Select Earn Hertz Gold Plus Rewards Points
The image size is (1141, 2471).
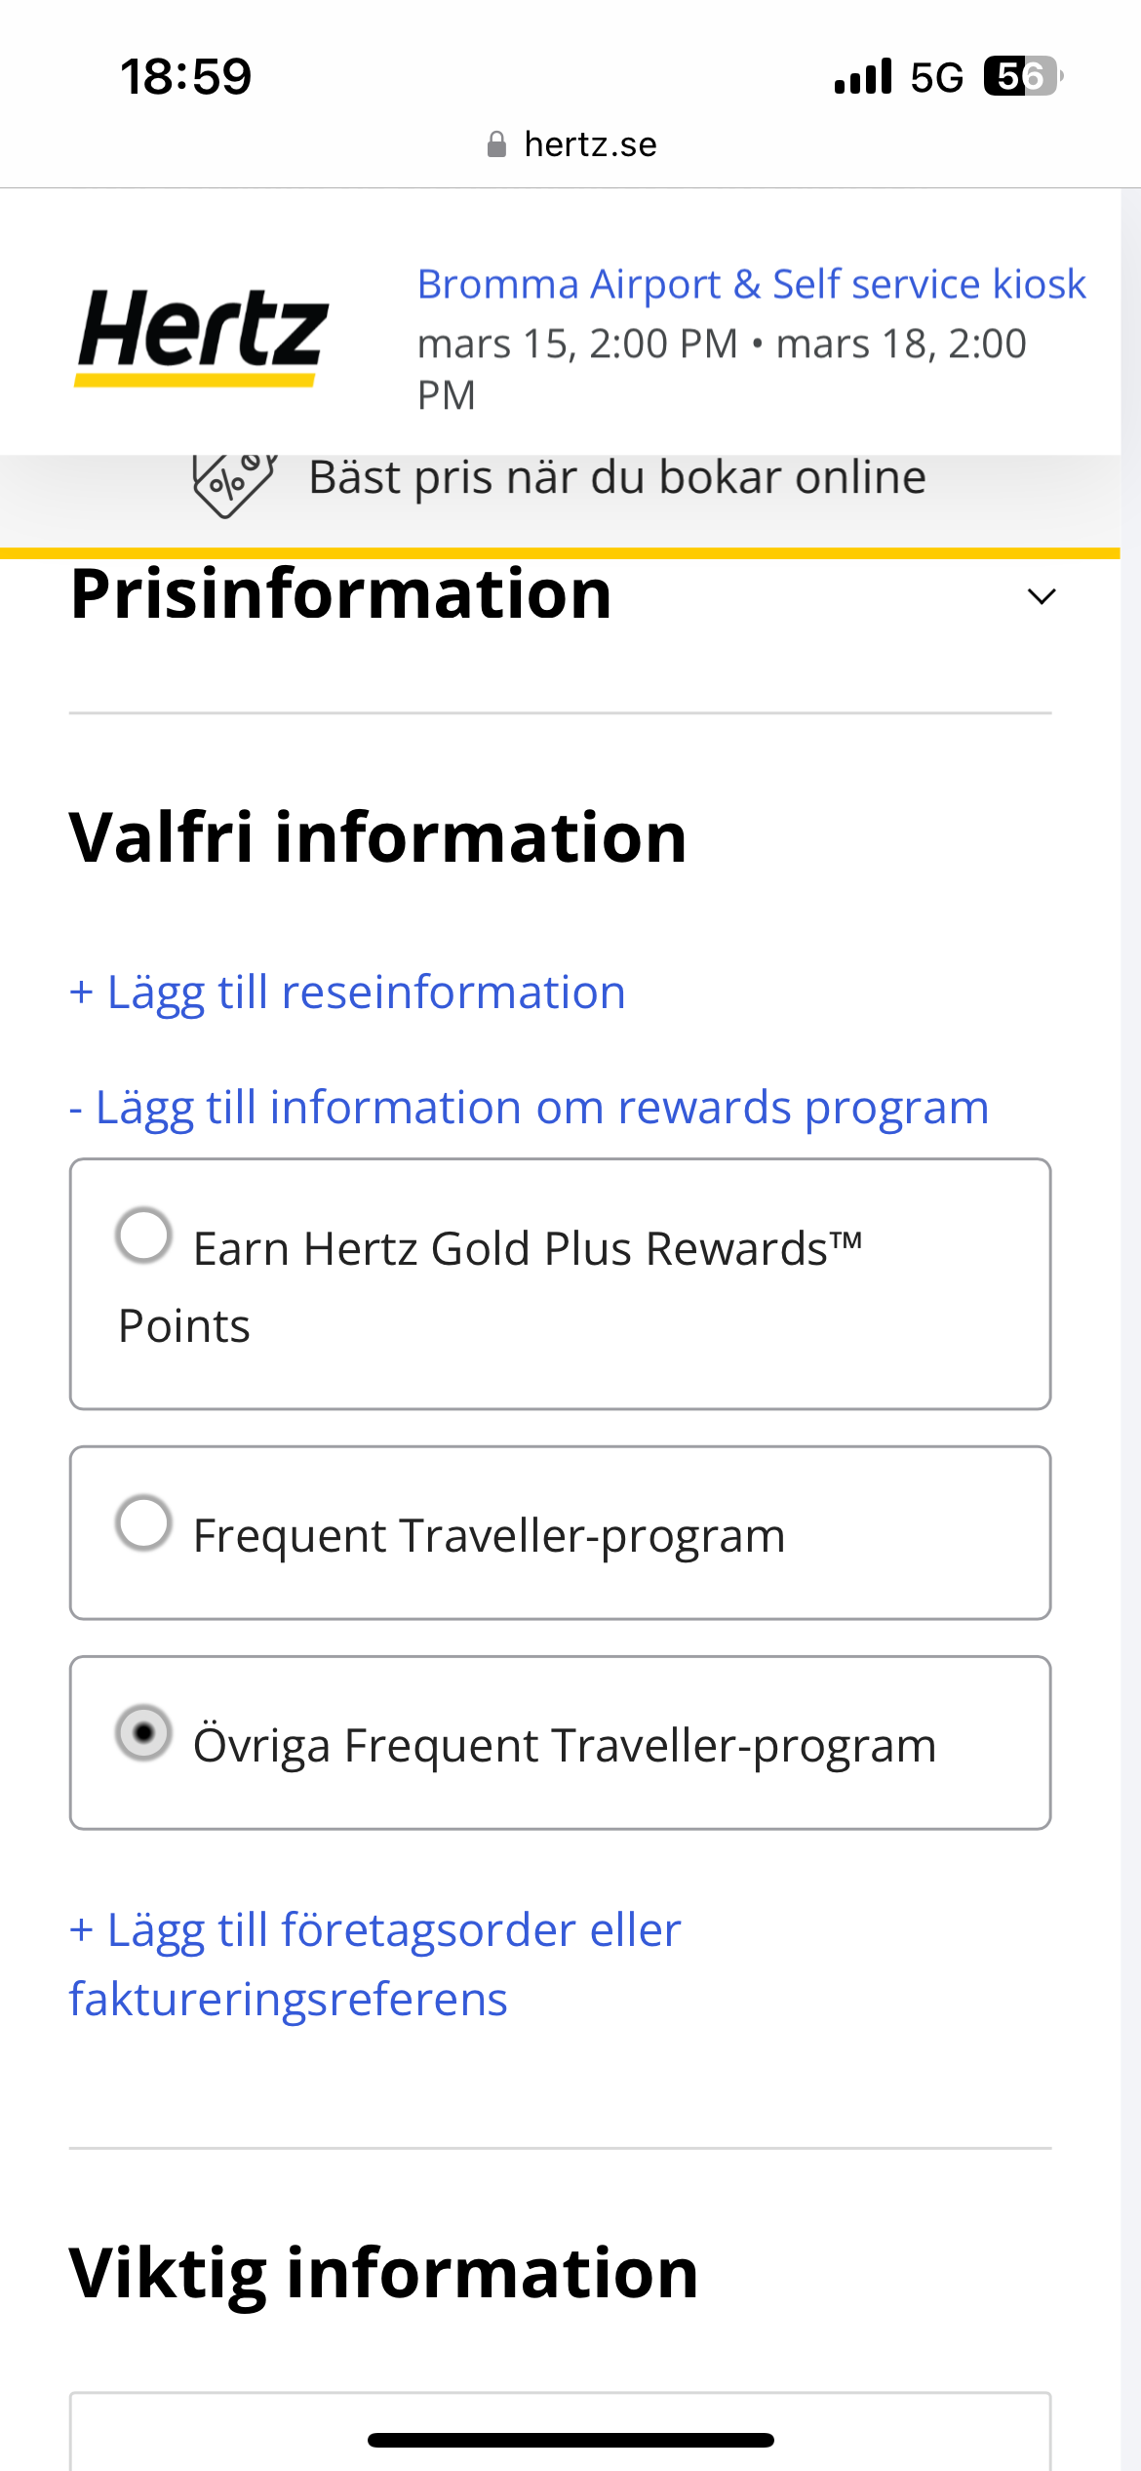tap(144, 1235)
